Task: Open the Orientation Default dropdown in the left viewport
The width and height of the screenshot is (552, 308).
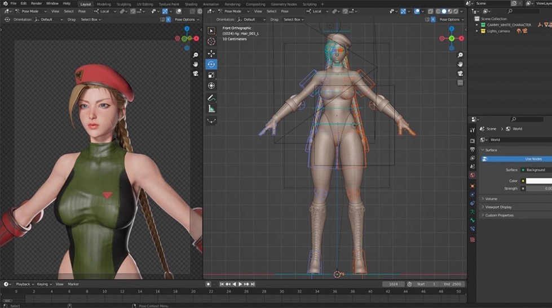Action: coord(48,19)
